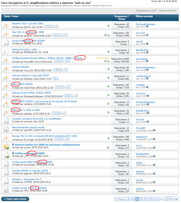Click thread status icon for Vendo AVR Denon
Screen dimensions: 181x203
pyautogui.click(x=6, y=42)
